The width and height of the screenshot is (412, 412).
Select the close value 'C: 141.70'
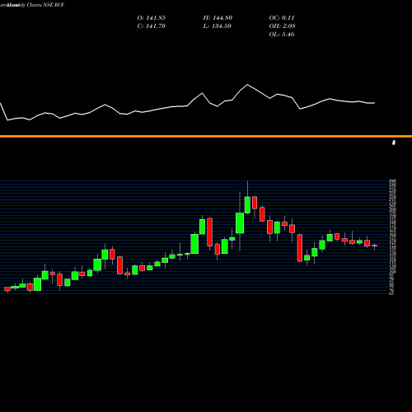click(x=152, y=26)
